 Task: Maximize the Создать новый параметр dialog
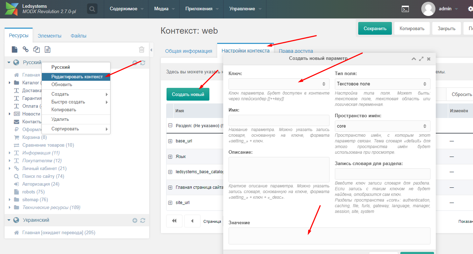(x=421, y=59)
